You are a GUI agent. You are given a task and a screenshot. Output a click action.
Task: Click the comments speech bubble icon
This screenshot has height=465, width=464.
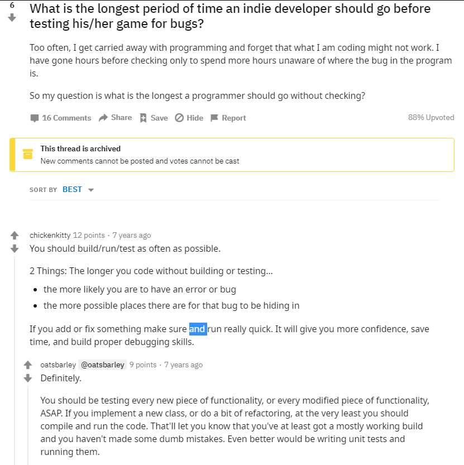(35, 118)
